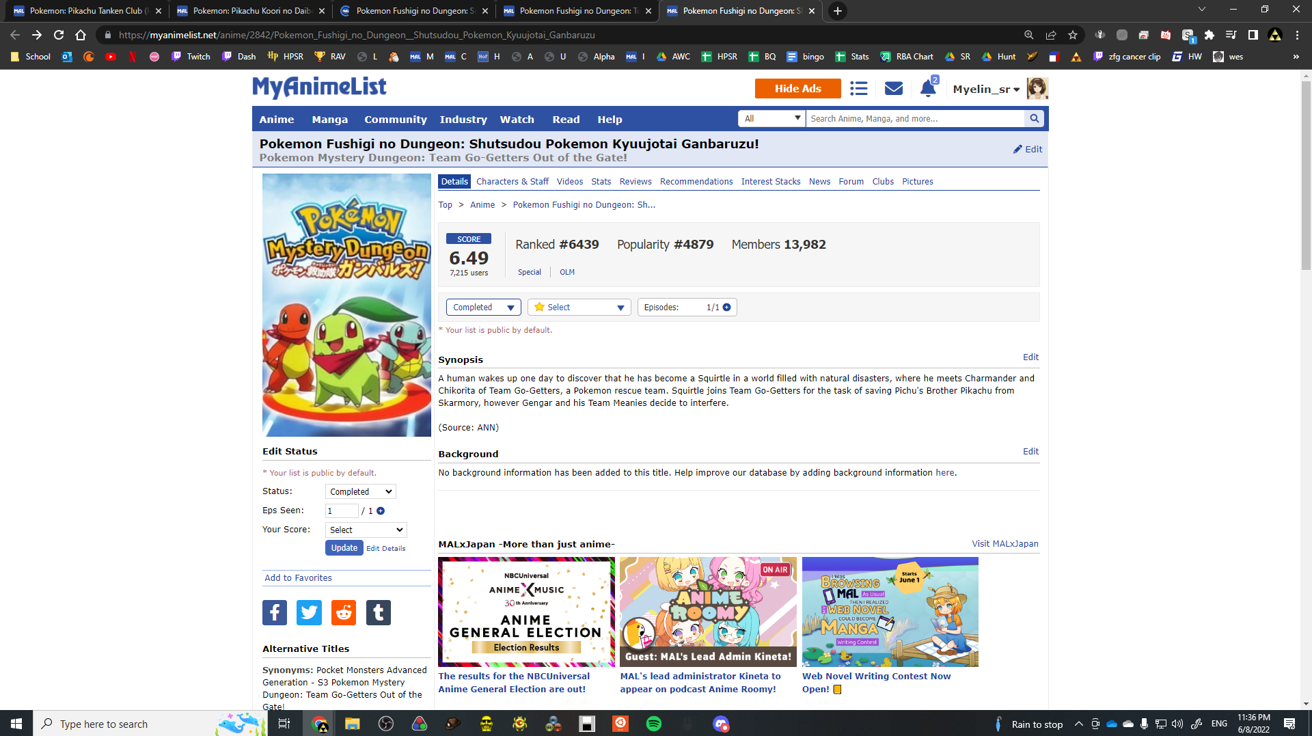Open the Edit Details link
Screen dimensions: 1312x736
[x=386, y=548]
